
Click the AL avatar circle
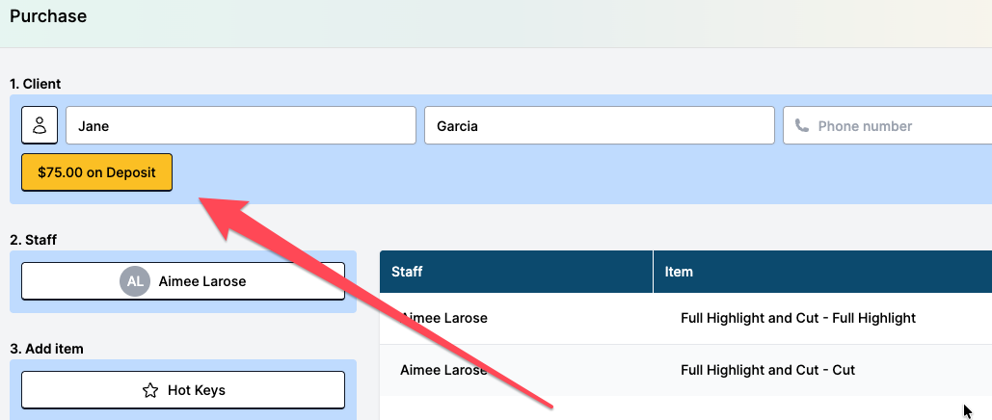[x=135, y=281]
